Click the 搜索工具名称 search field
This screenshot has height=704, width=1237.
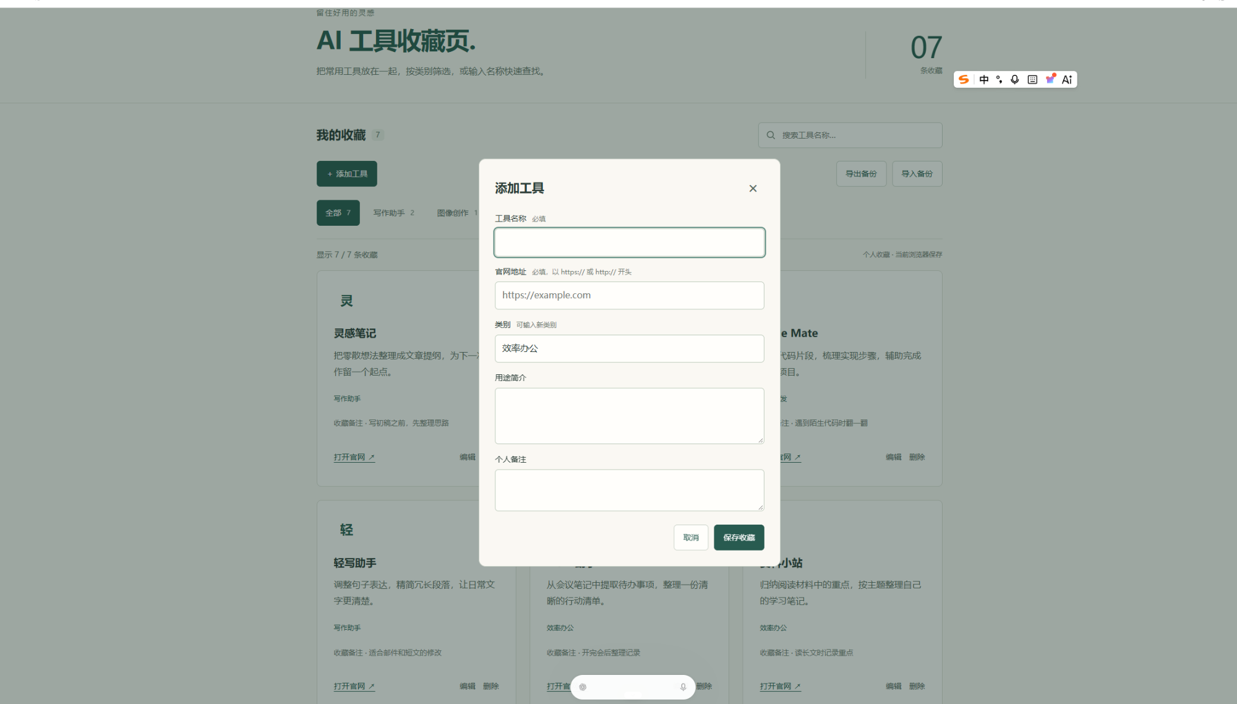coord(850,135)
